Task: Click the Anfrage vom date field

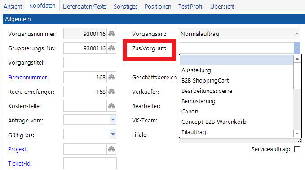Action: (x=87, y=120)
